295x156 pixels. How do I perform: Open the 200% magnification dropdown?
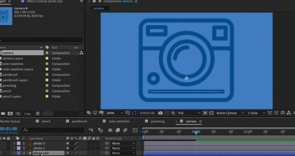click(114, 113)
